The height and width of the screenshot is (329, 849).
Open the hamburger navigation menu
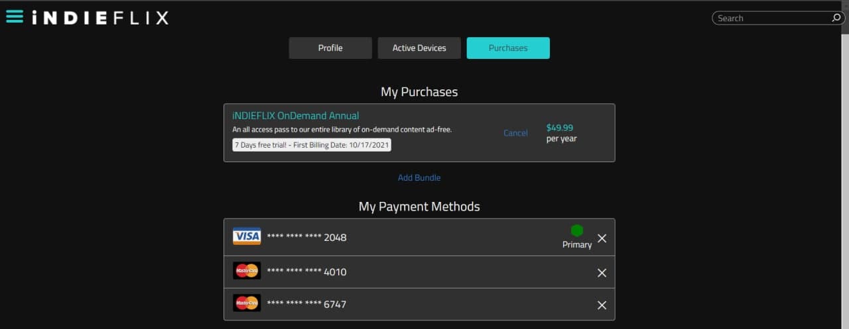(x=15, y=17)
